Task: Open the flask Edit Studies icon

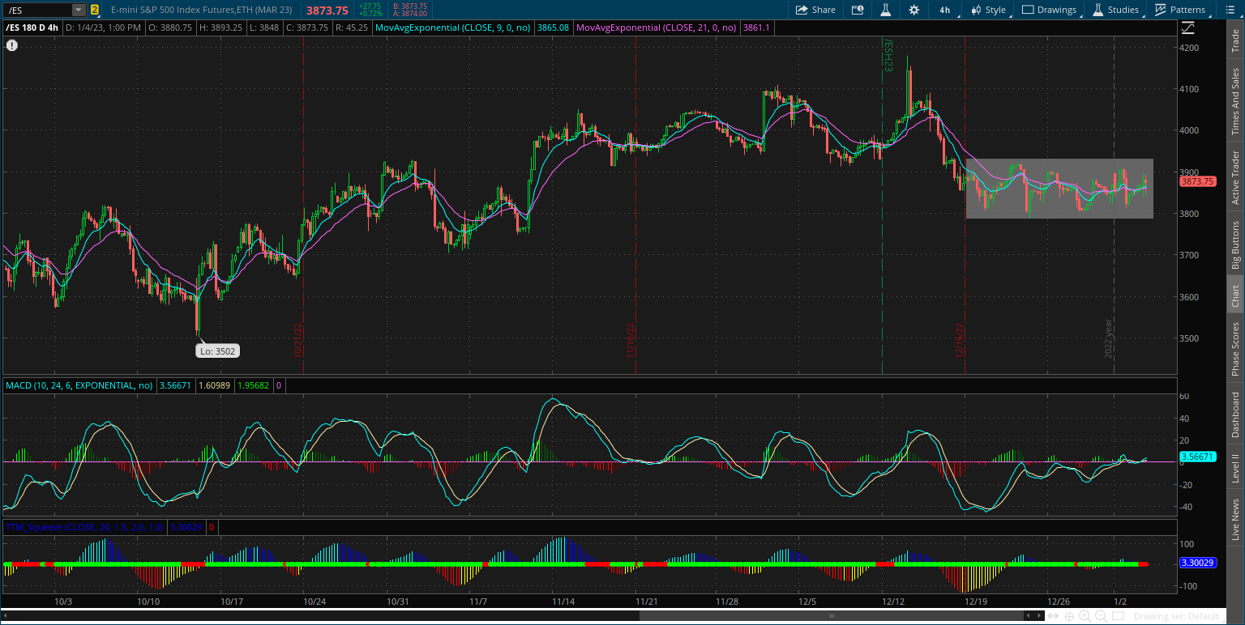Action: [886, 10]
